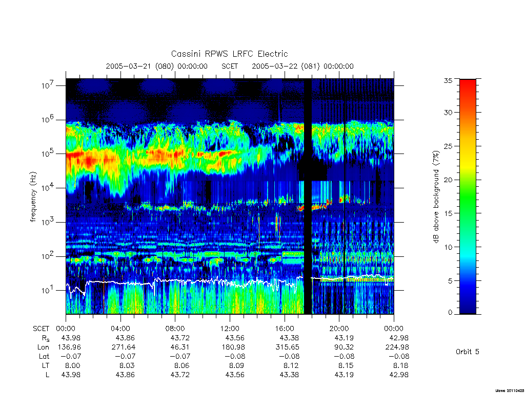Click longitude value 180.98
Image resolution: width=525 pixels, height=393 pixels.
(x=233, y=347)
